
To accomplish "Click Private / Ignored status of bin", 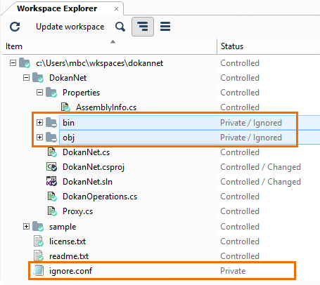I will [x=251, y=123].
